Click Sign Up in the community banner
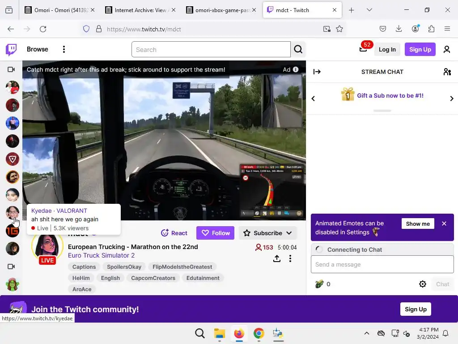 [x=416, y=309]
